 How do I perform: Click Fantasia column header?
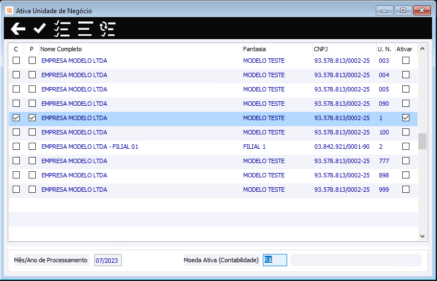[254, 49]
